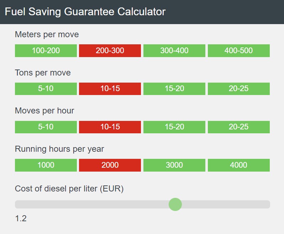The image size is (284, 234).
Task: Click the Fuel Saving Guarantee Calculator title
Action: tap(85, 12)
